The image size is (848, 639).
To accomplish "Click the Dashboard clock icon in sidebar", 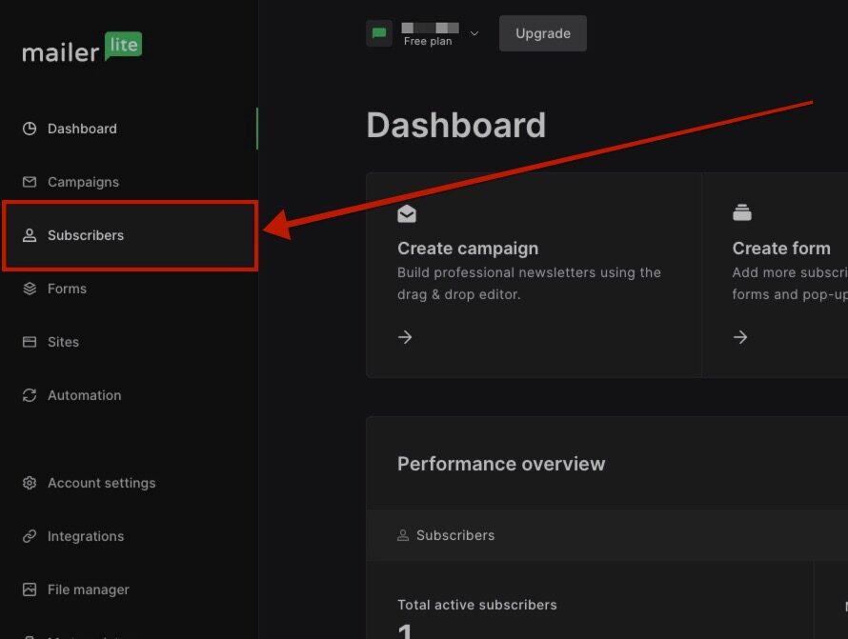I will click(x=30, y=129).
